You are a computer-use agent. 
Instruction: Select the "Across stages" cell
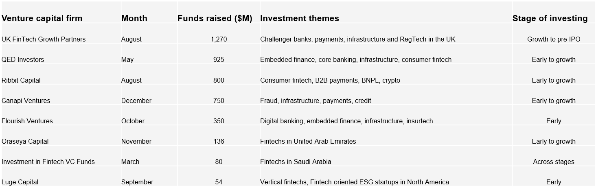[553, 162]
